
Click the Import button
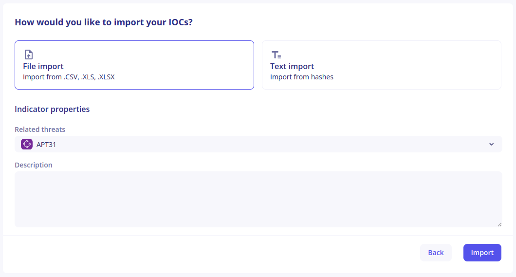pos(482,253)
